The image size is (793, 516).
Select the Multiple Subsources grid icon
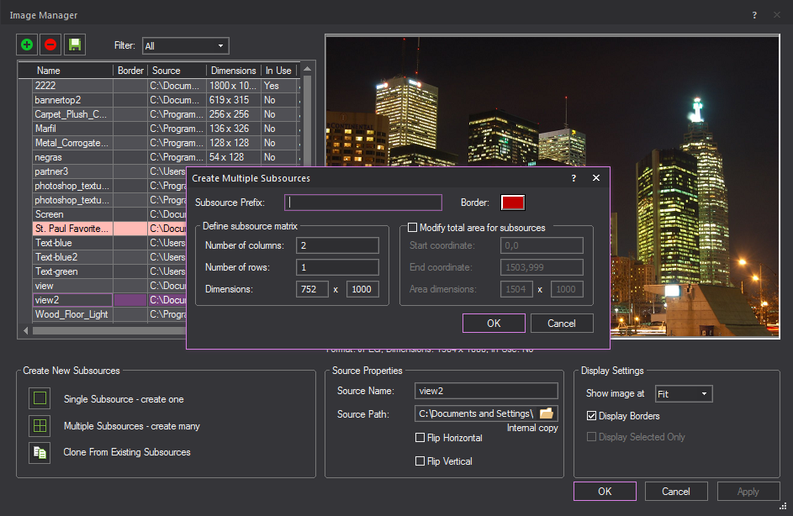click(40, 426)
